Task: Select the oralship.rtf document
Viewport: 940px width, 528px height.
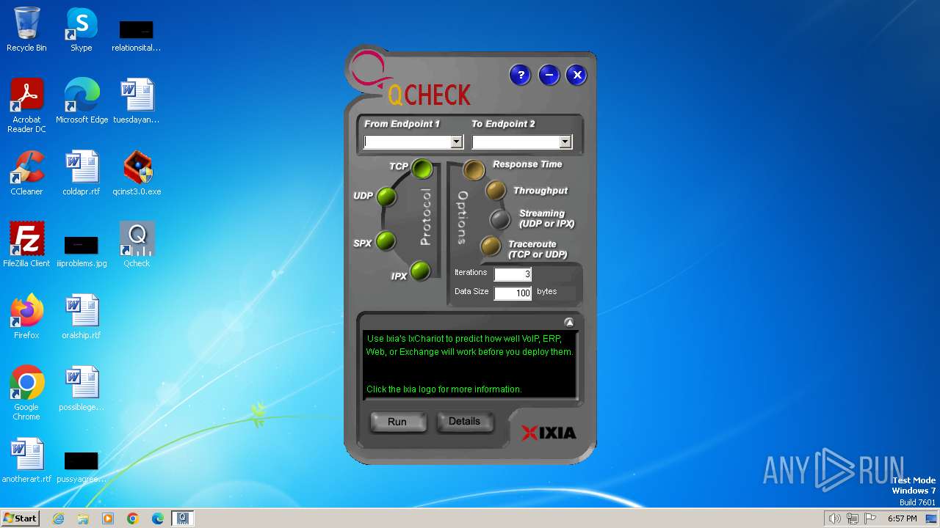Action: (82, 317)
